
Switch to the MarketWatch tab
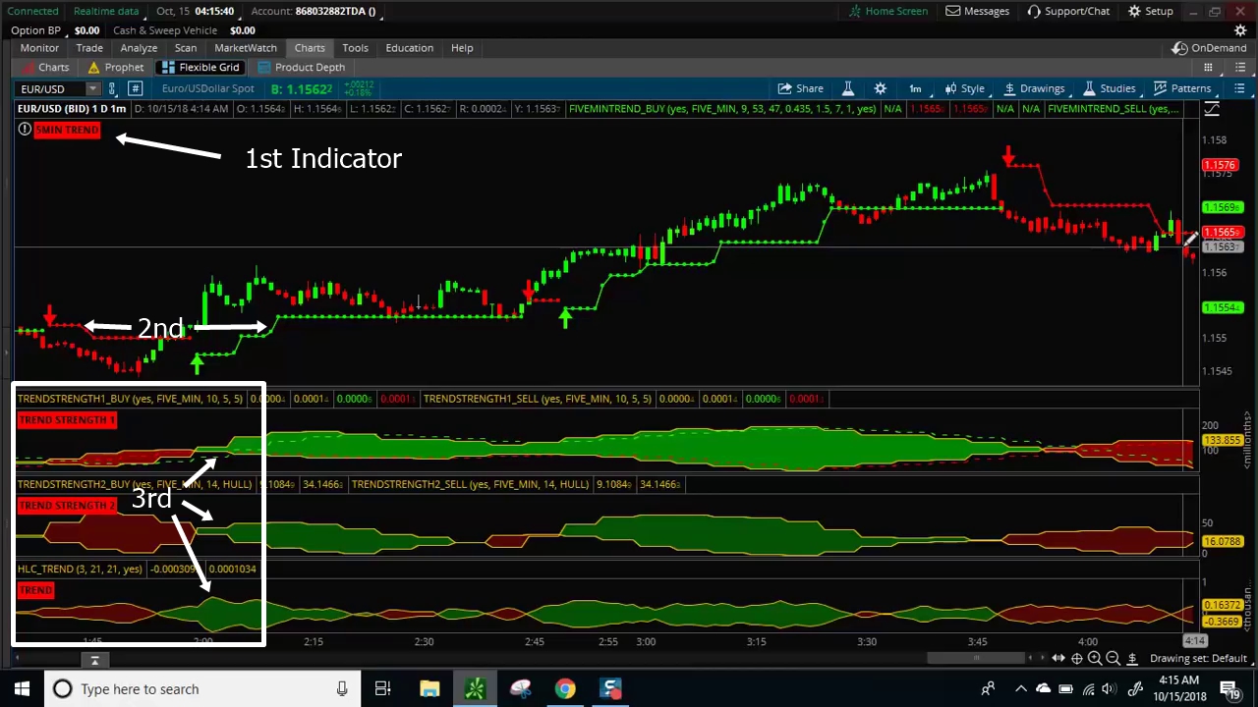246,48
